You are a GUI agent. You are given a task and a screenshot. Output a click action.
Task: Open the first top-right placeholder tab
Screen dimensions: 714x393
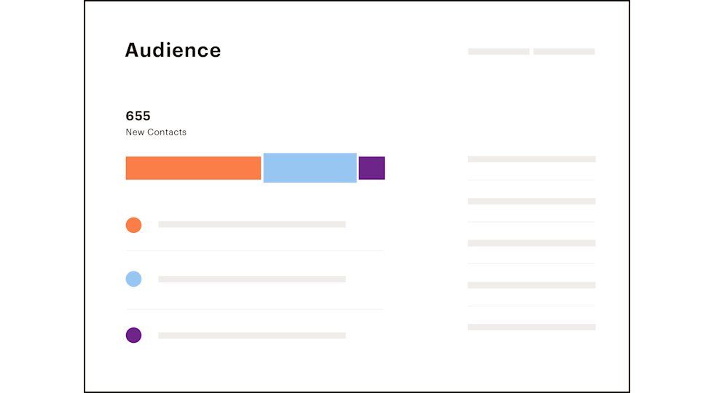pyautogui.click(x=498, y=52)
